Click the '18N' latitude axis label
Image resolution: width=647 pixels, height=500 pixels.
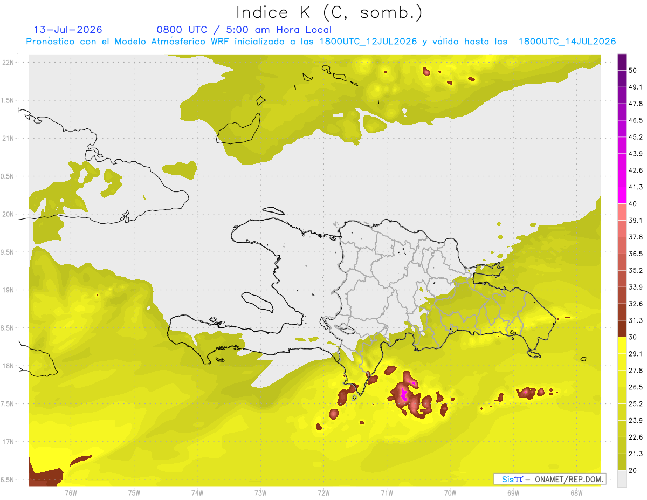9,366
